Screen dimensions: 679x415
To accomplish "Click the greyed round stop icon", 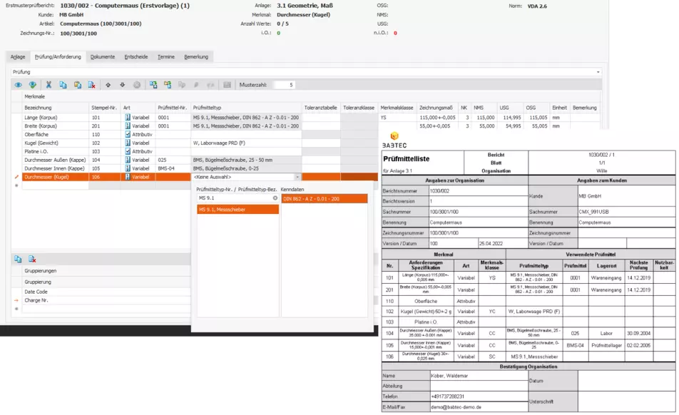I will coord(137,85).
